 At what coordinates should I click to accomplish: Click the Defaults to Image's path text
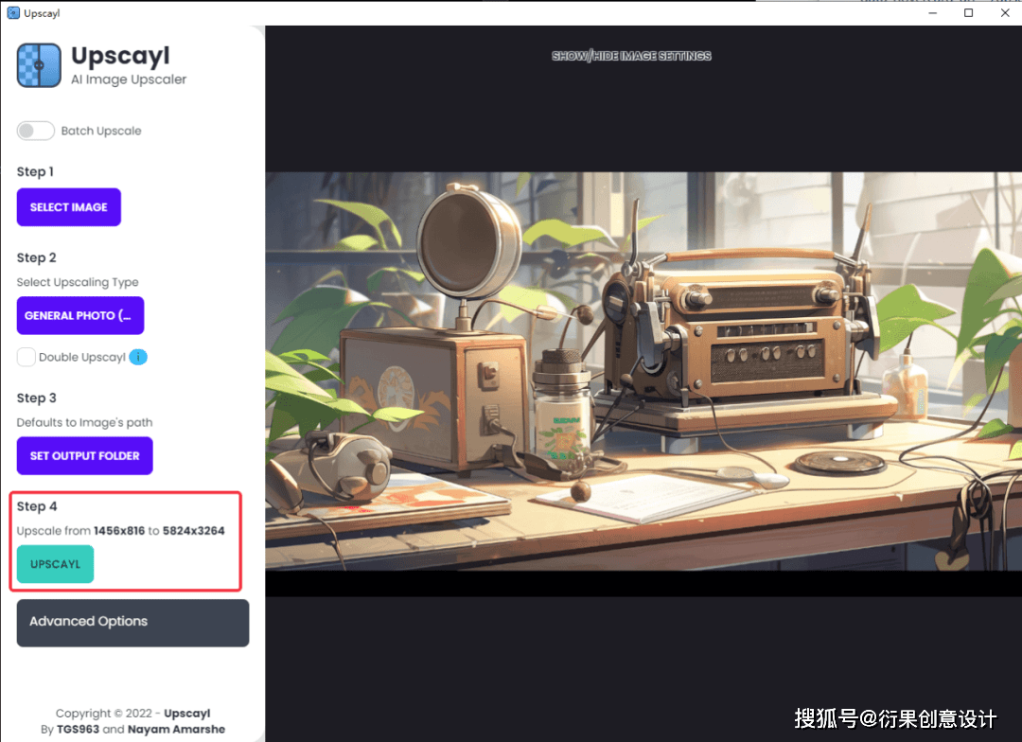pyautogui.click(x=85, y=422)
